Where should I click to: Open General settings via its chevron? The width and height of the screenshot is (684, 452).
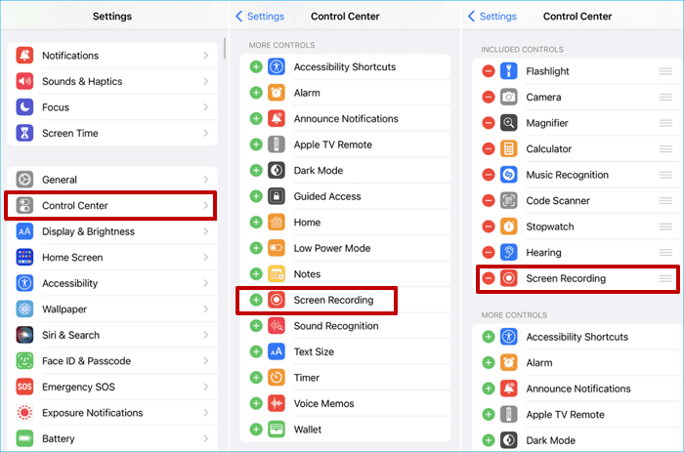click(205, 180)
